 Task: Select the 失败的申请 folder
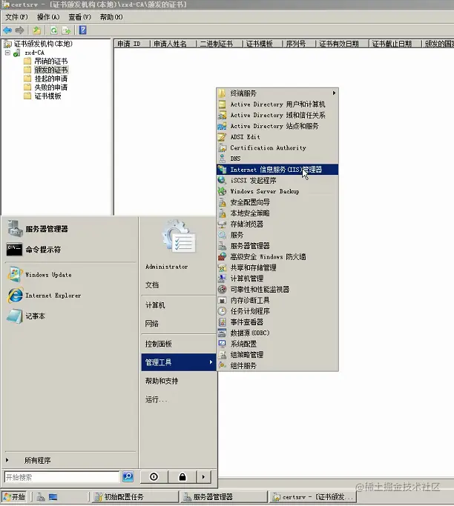coord(50,87)
